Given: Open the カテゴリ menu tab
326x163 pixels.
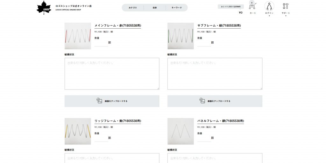Looking at the screenshot, I should [x=133, y=8].
